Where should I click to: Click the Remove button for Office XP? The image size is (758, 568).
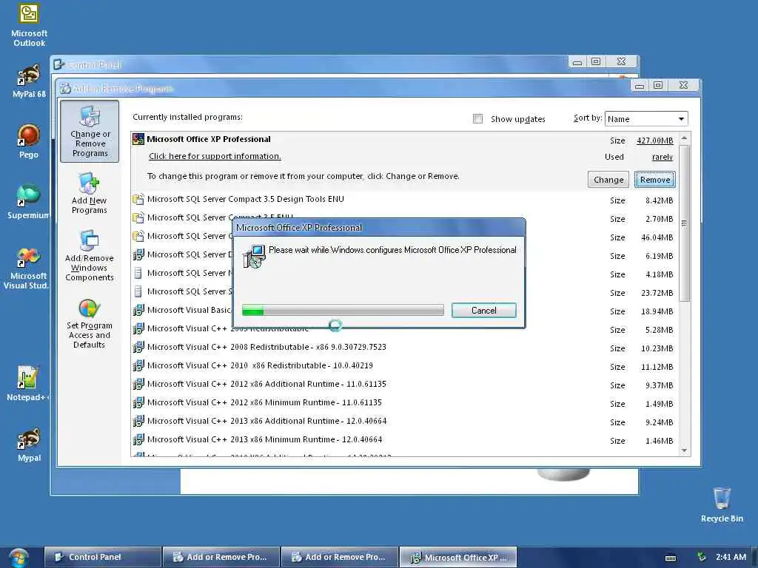[x=655, y=180]
